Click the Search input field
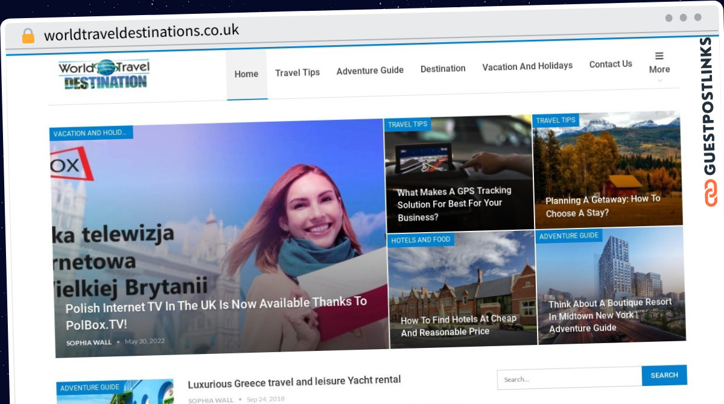 (570, 379)
